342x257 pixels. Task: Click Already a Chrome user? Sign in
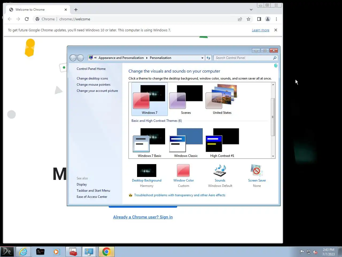pos(143,217)
